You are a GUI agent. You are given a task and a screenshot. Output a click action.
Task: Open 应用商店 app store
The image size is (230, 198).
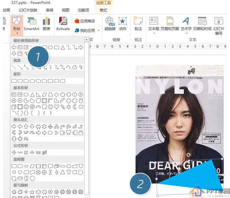(85, 21)
